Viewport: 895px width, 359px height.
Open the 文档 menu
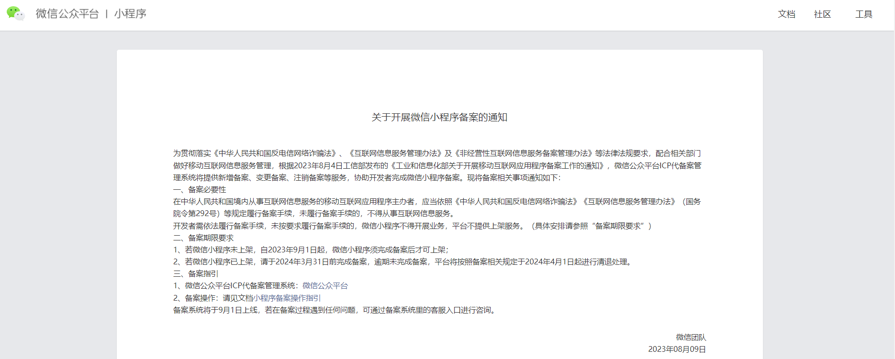click(x=786, y=14)
